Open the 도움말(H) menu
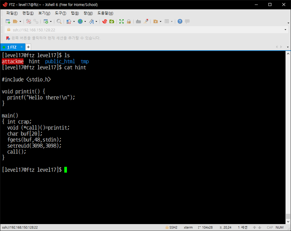This screenshot has height=231, width=291. click(x=105, y=13)
